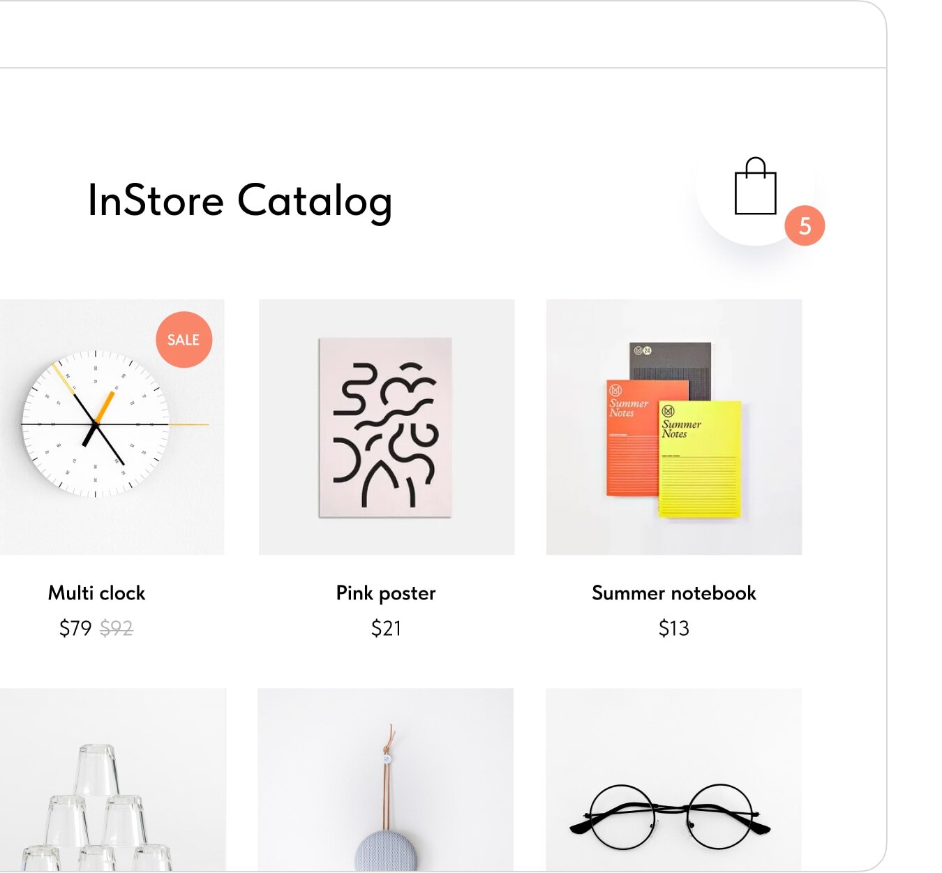Click the discounted $79 price of Multi clock
The width and height of the screenshot is (942, 873).
coord(75,627)
